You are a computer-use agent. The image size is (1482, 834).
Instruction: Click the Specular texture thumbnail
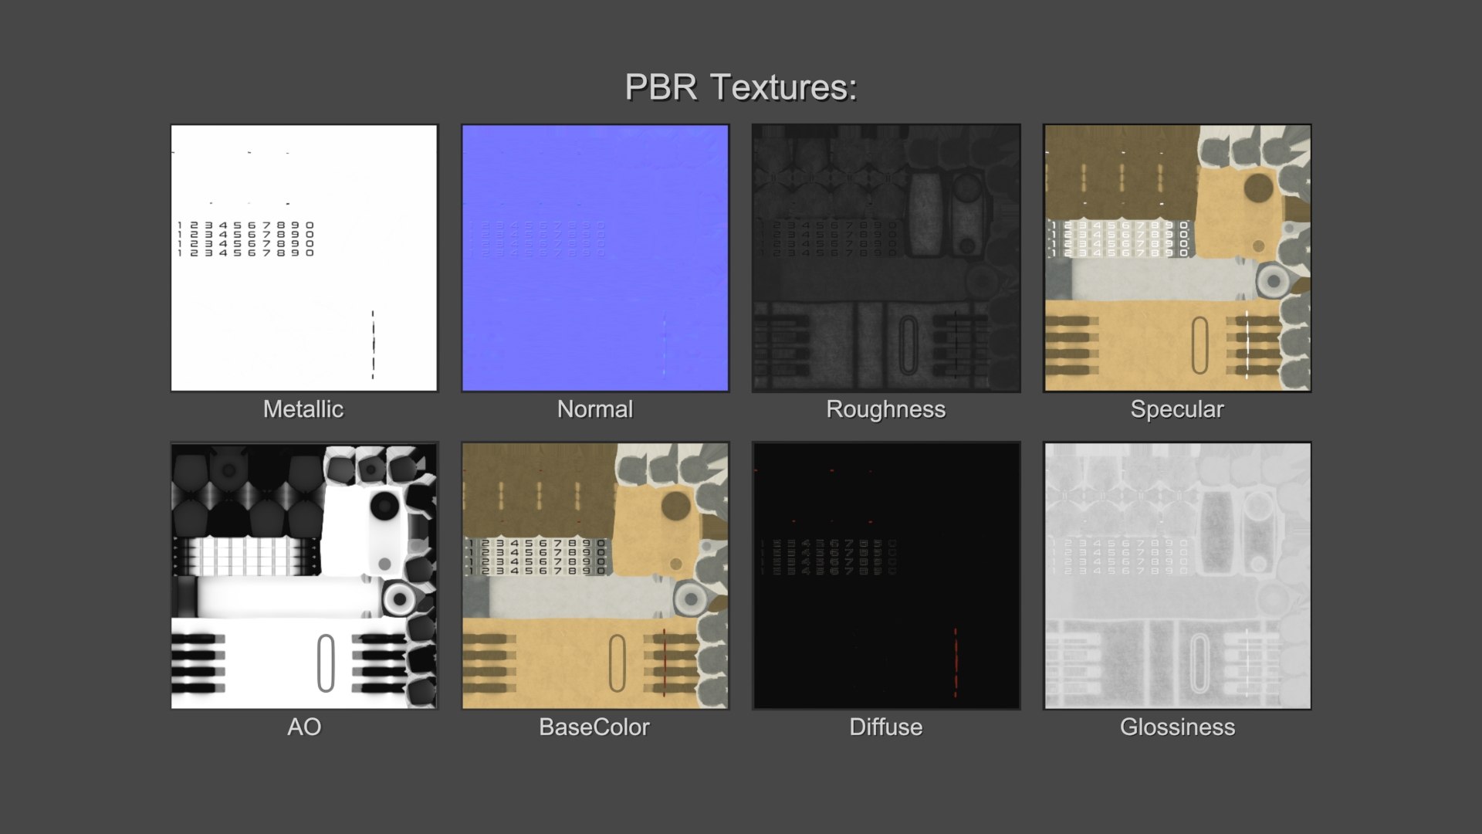click(x=1177, y=258)
